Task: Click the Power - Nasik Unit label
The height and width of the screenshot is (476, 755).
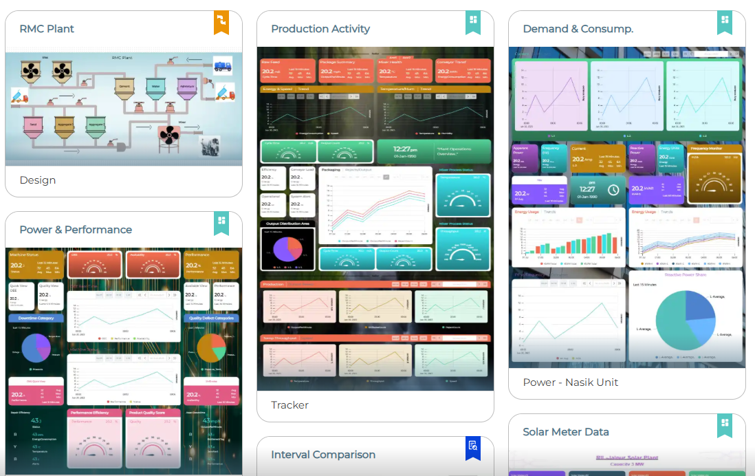Action: [x=570, y=382]
